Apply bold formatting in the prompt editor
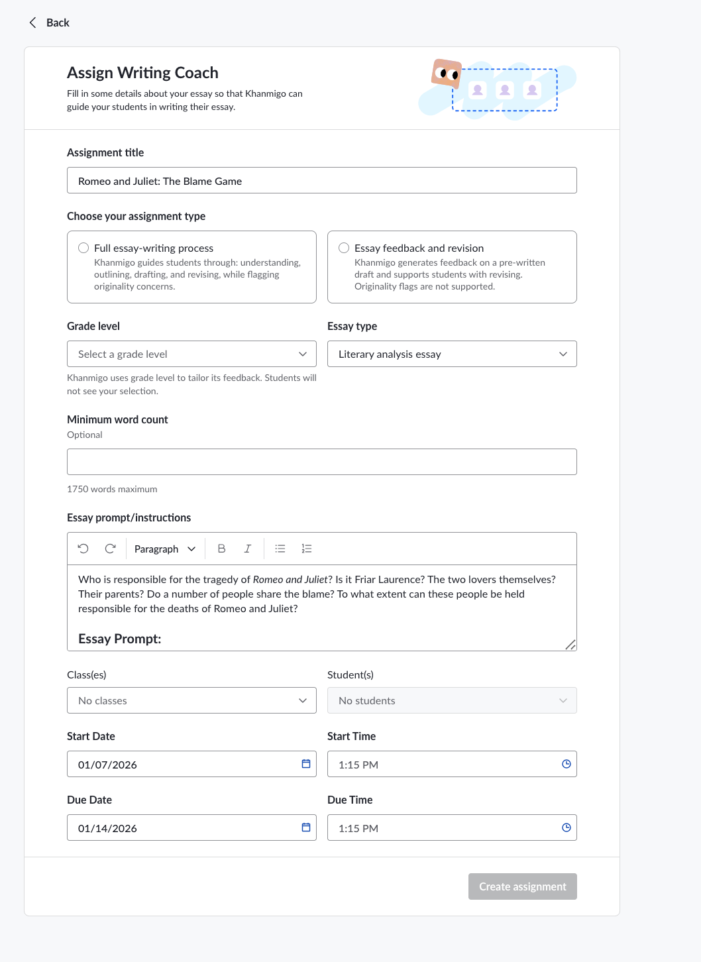 (x=221, y=548)
